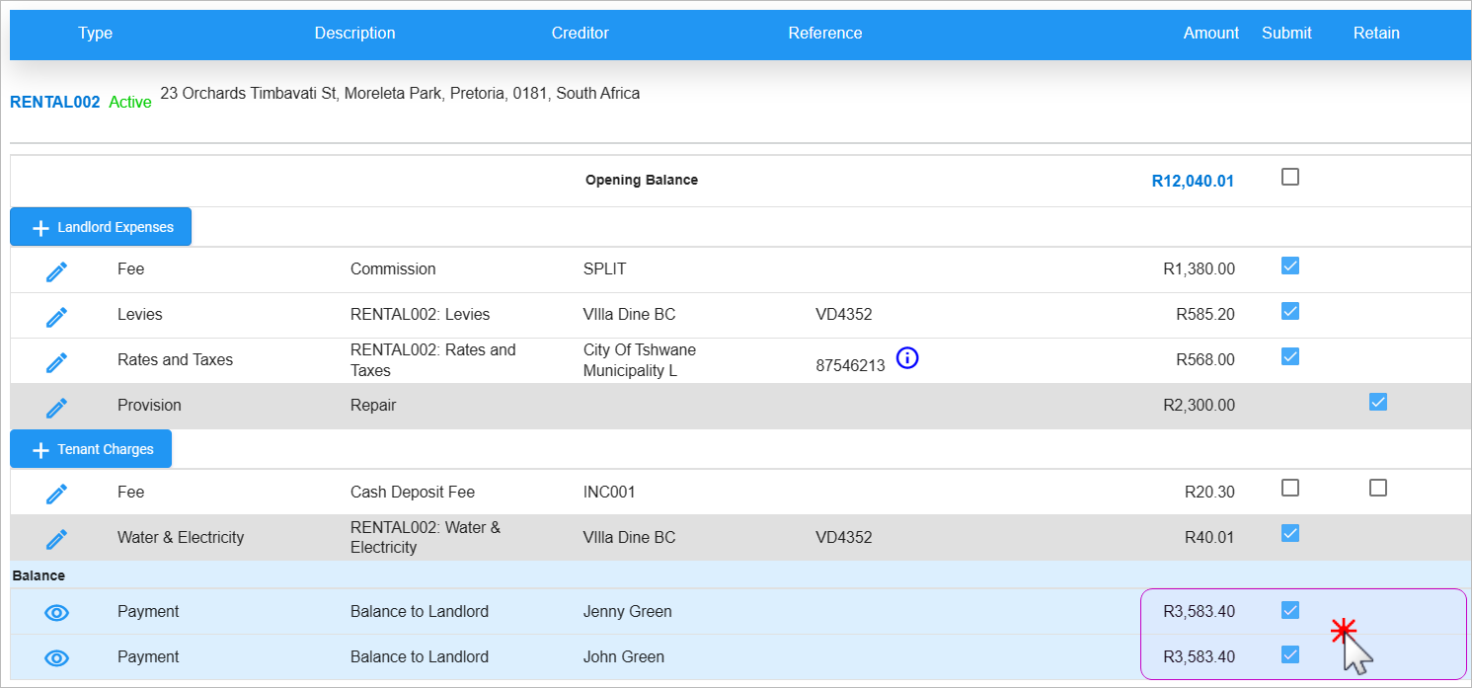The height and width of the screenshot is (688, 1472).
Task: Click the Balance section label
Action: coord(39,575)
